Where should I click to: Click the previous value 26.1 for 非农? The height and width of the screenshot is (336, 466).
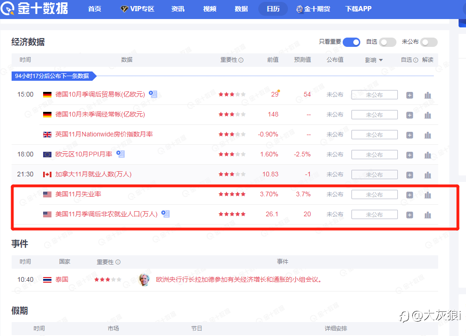point(272,214)
